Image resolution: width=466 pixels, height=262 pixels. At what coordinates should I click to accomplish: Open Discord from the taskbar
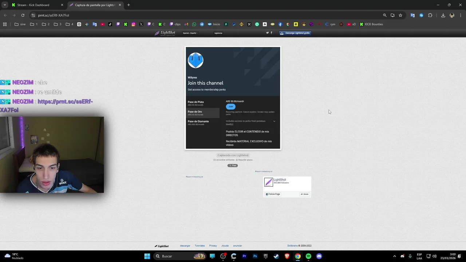[x=319, y=256]
